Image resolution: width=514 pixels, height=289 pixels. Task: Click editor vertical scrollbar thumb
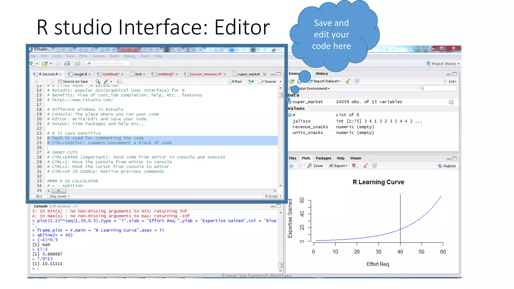(x=280, y=95)
